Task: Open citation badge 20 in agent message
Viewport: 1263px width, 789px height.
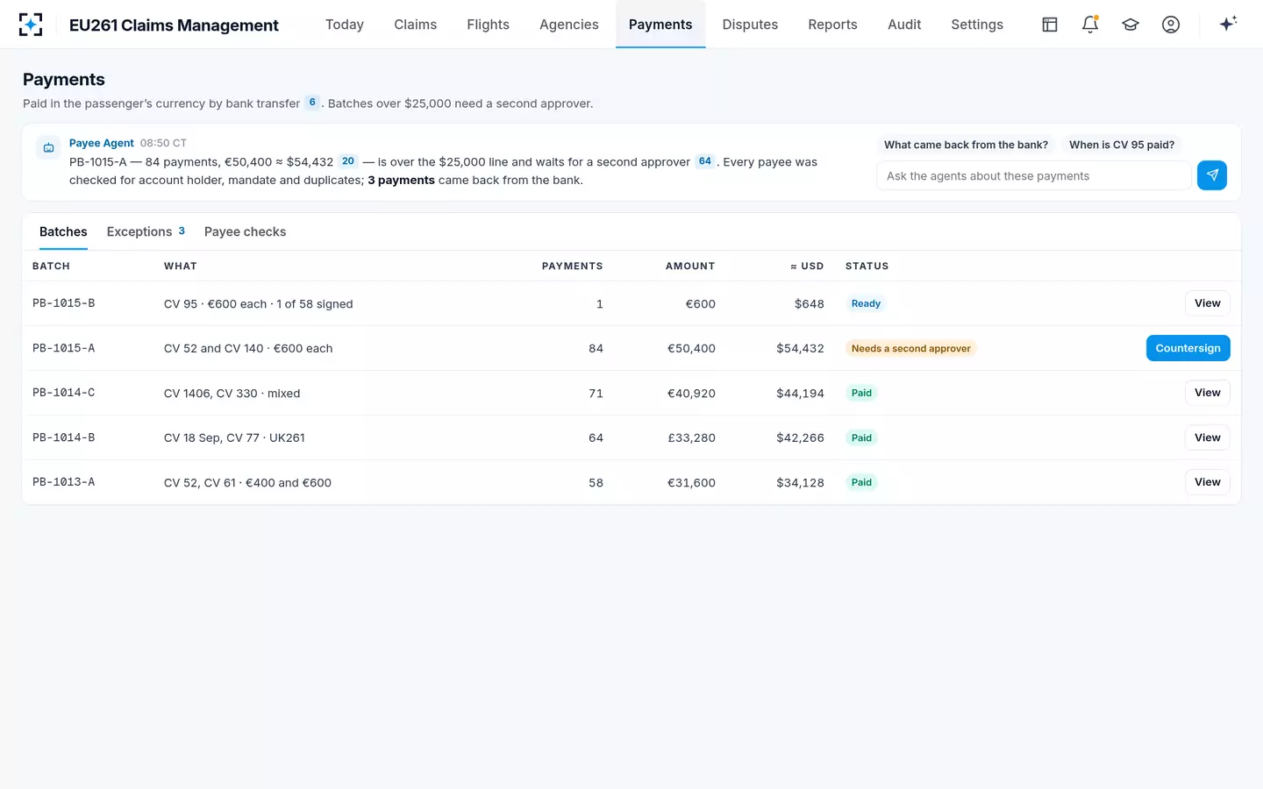Action: pyautogui.click(x=348, y=161)
